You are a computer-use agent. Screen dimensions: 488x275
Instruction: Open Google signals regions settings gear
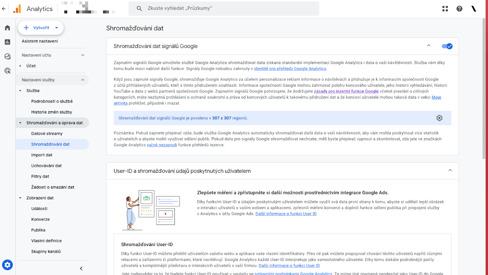[439, 118]
